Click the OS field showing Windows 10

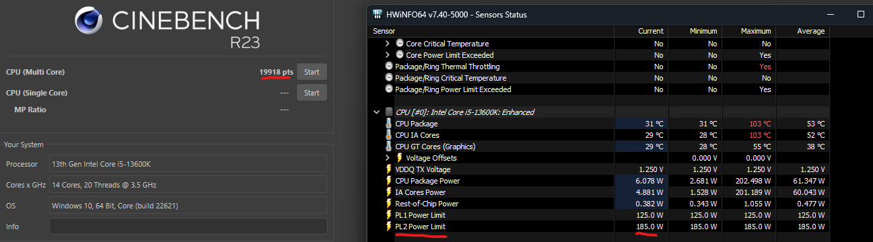188,206
